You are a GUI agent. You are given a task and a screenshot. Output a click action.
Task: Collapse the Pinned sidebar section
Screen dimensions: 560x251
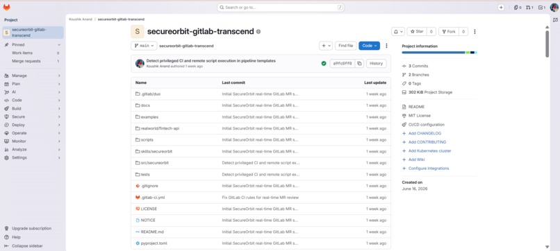pyautogui.click(x=33, y=45)
